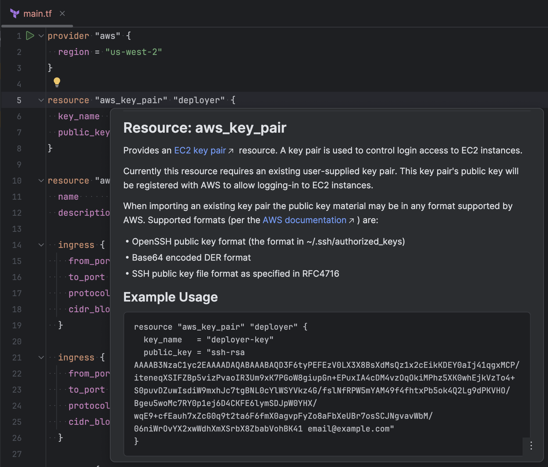Click inside the Example Usage code block
This screenshot has height=467, width=548.
coord(301,379)
